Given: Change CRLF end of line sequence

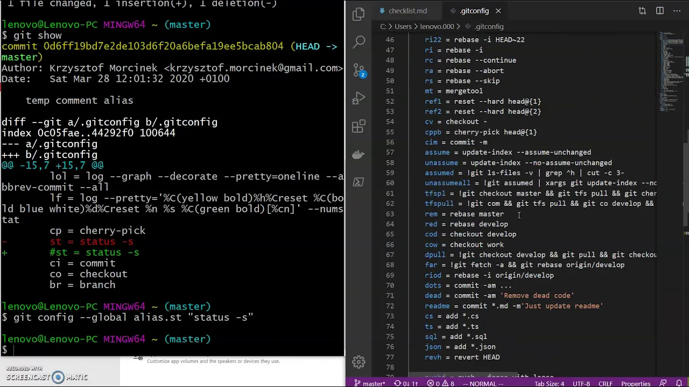Looking at the screenshot, I should click(x=606, y=383).
